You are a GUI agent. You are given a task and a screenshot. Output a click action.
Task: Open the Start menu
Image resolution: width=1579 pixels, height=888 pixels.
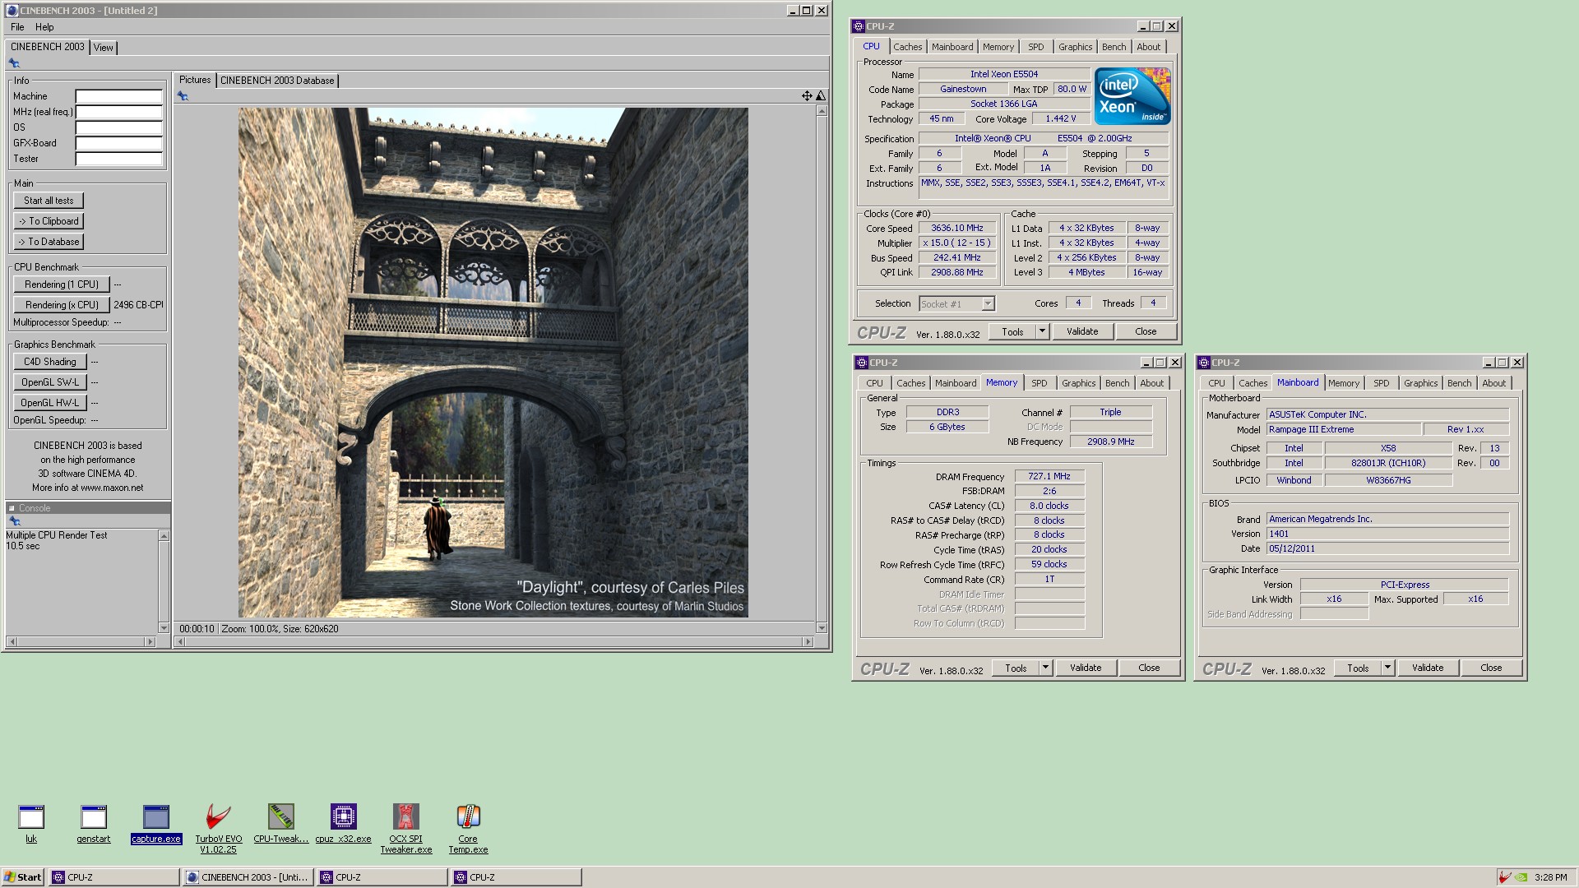[x=23, y=877]
